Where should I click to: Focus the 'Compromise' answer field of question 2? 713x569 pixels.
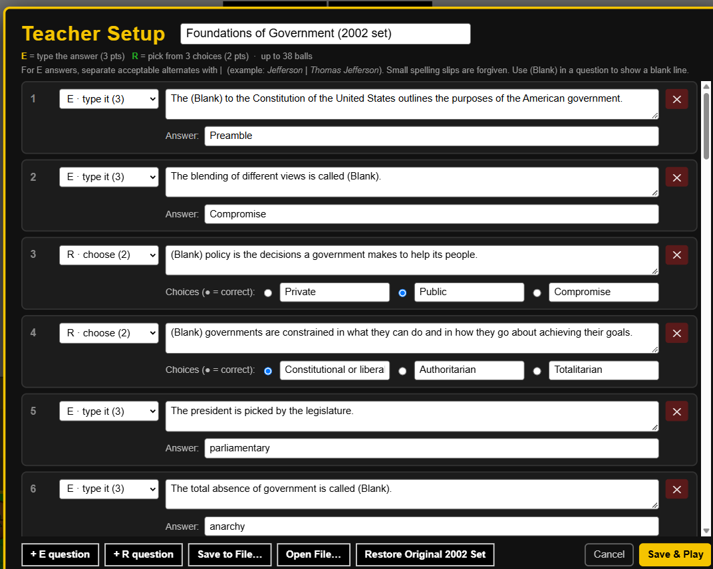[432, 214]
